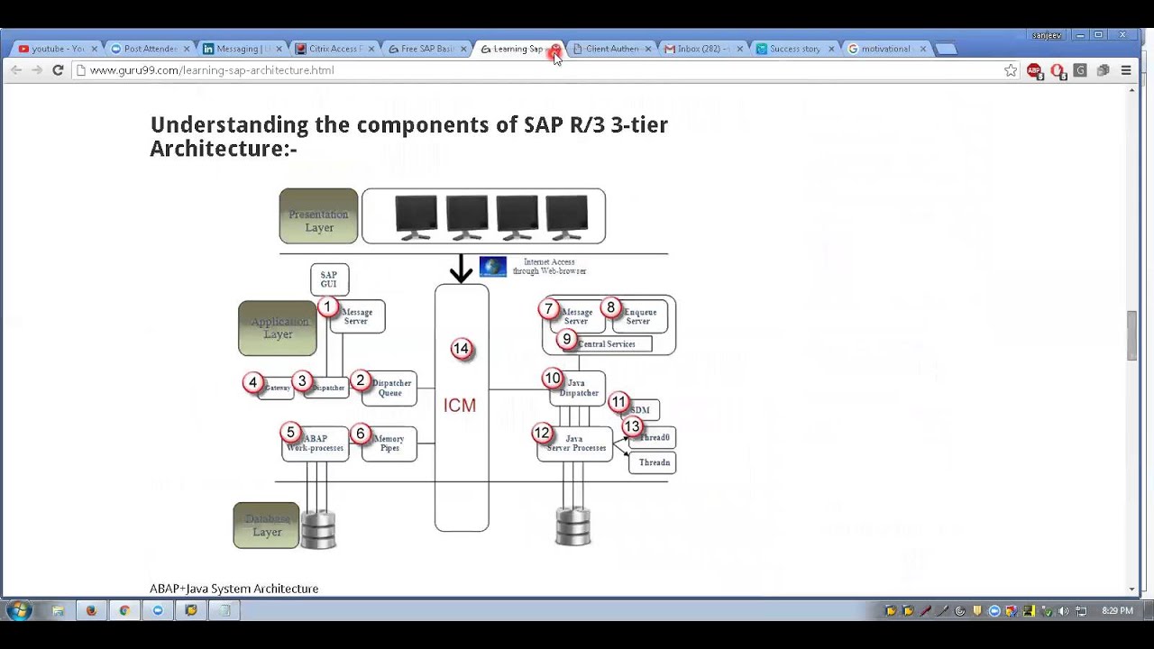The image size is (1154, 649).
Task: Go back to the previous page
Action: tap(16, 70)
